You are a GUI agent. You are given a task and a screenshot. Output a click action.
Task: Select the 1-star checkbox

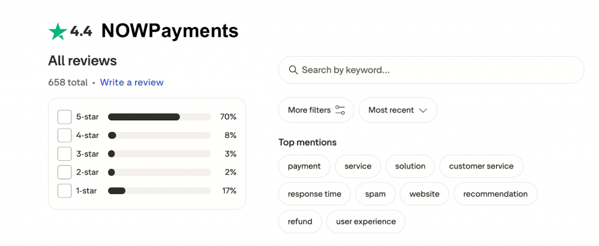pyautogui.click(x=64, y=190)
